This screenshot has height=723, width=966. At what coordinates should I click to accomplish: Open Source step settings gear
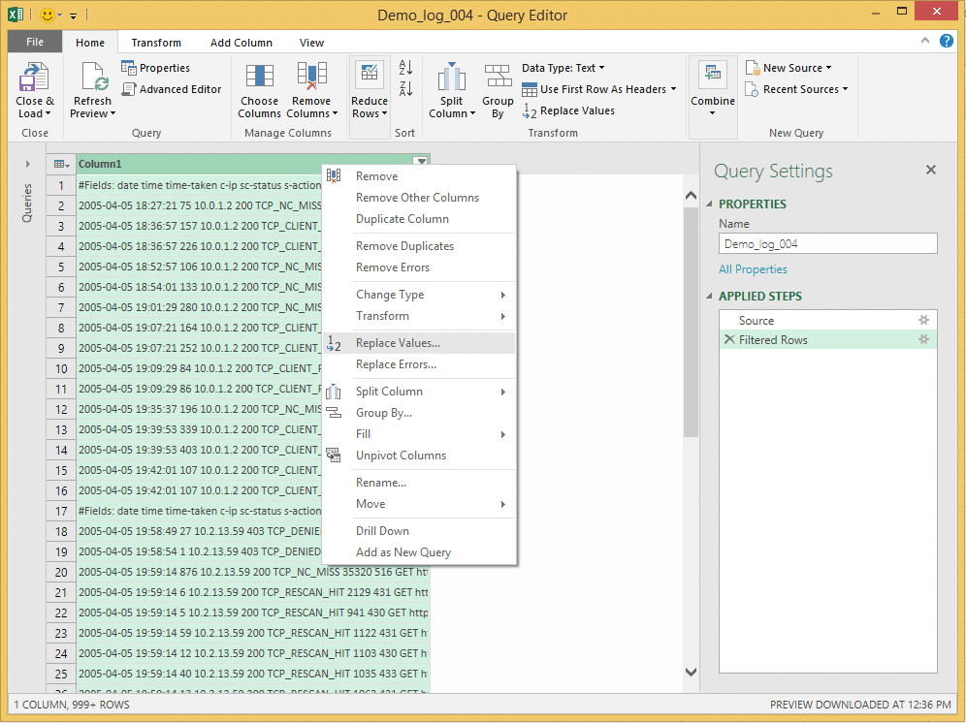[x=923, y=320]
